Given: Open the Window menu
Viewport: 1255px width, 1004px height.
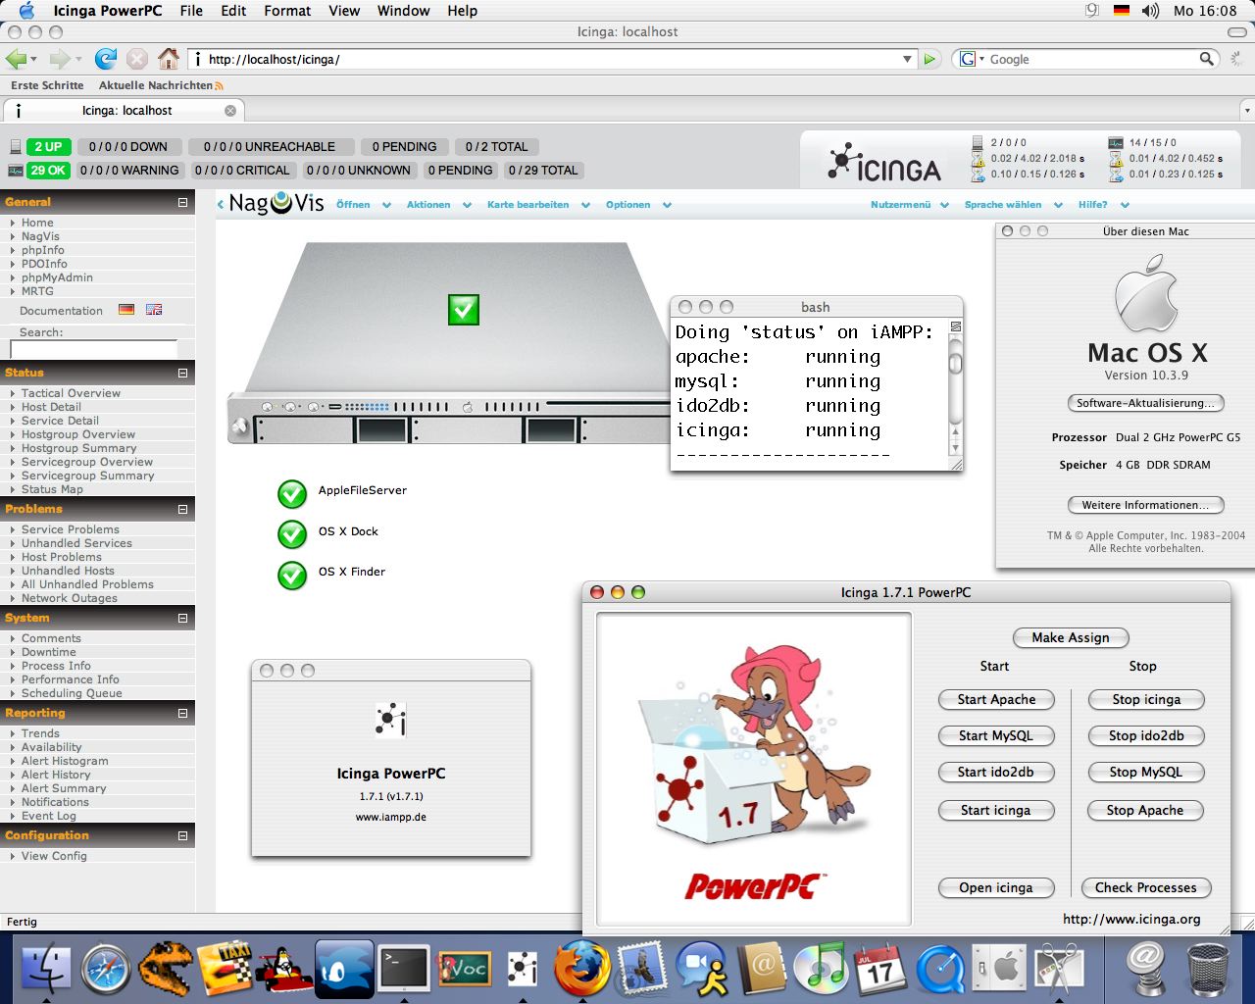Looking at the screenshot, I should pos(404,11).
